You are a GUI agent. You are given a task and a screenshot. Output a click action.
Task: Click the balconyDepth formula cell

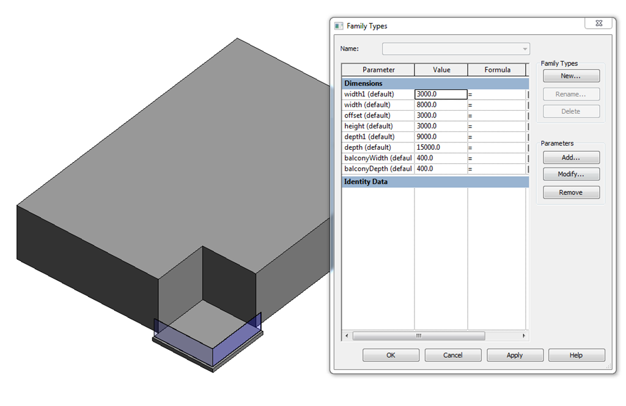click(497, 169)
